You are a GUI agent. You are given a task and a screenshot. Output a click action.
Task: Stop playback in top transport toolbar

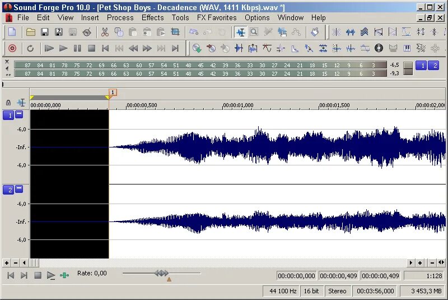[x=91, y=48]
